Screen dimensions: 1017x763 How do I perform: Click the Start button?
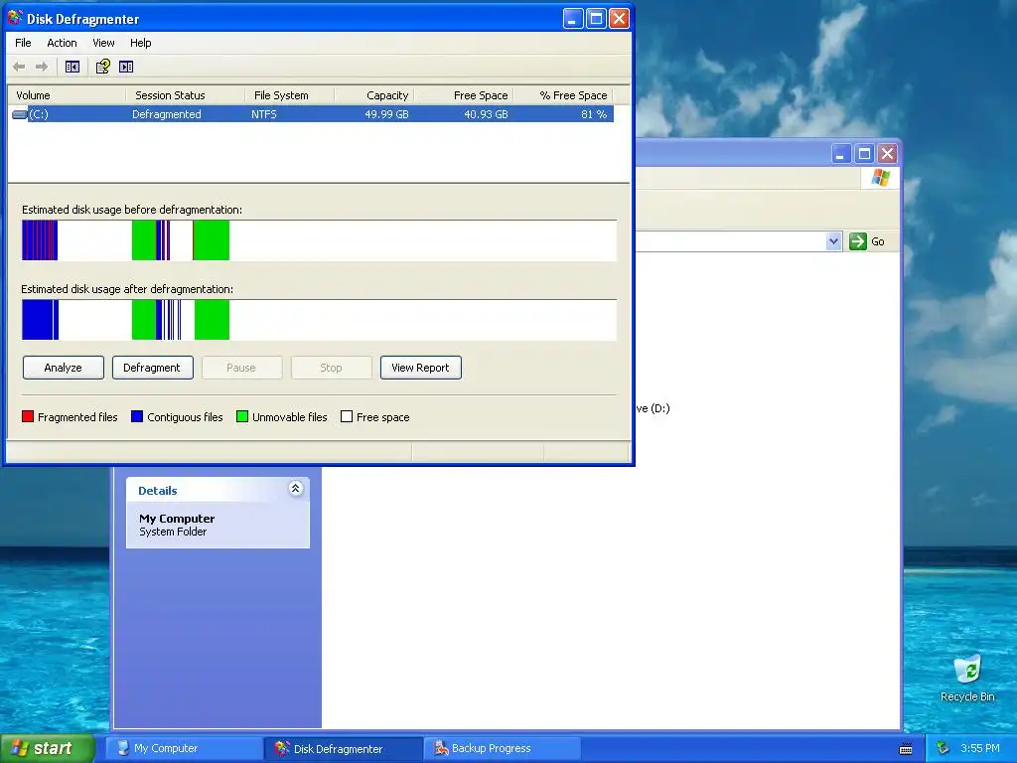[47, 748]
